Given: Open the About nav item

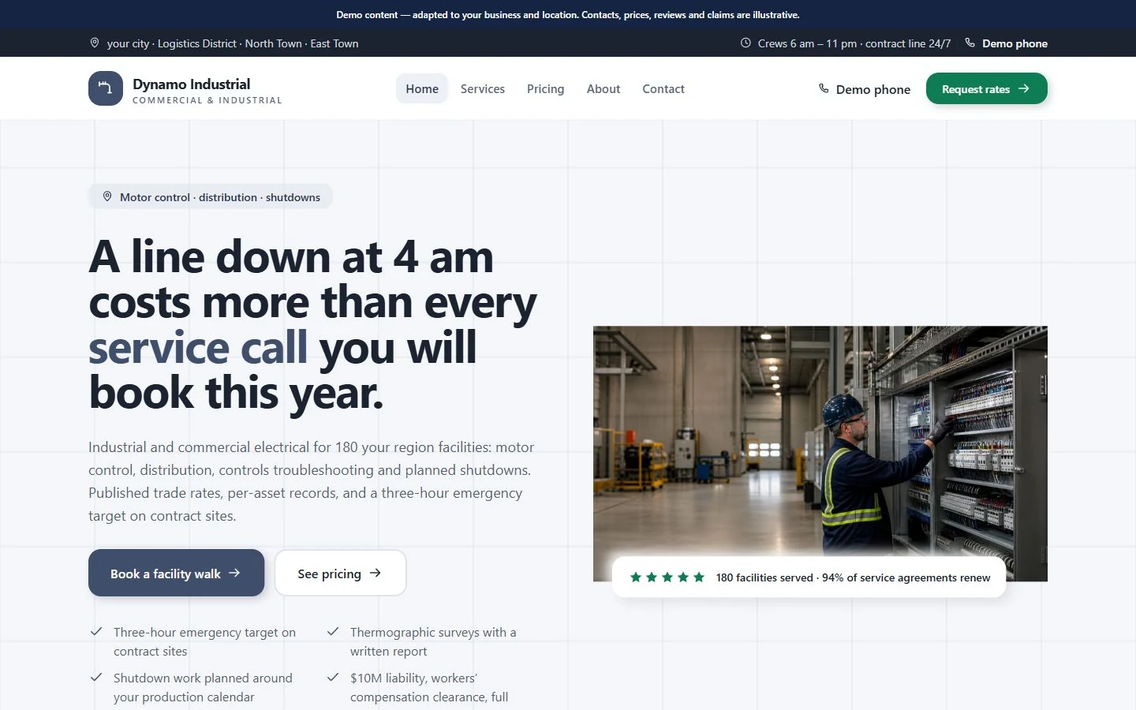Looking at the screenshot, I should click(603, 89).
